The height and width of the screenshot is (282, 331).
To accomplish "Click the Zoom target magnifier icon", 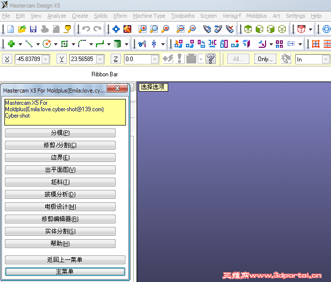I will pyautogui.click(x=154, y=29).
